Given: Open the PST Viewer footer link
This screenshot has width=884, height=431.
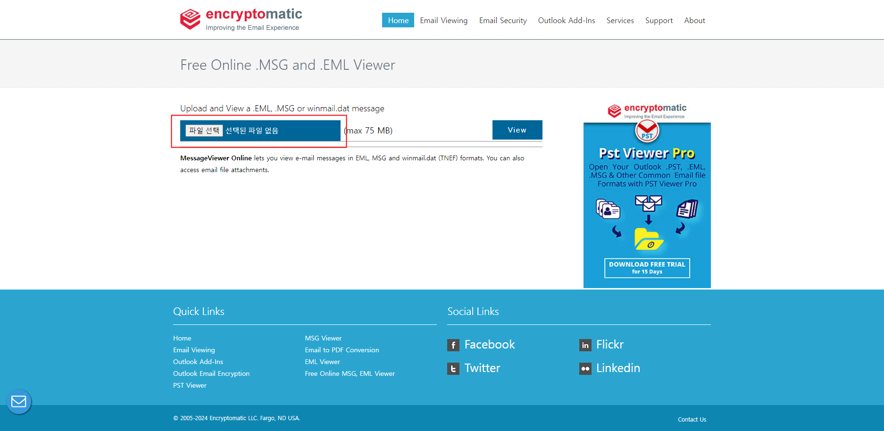Looking at the screenshot, I should [190, 385].
